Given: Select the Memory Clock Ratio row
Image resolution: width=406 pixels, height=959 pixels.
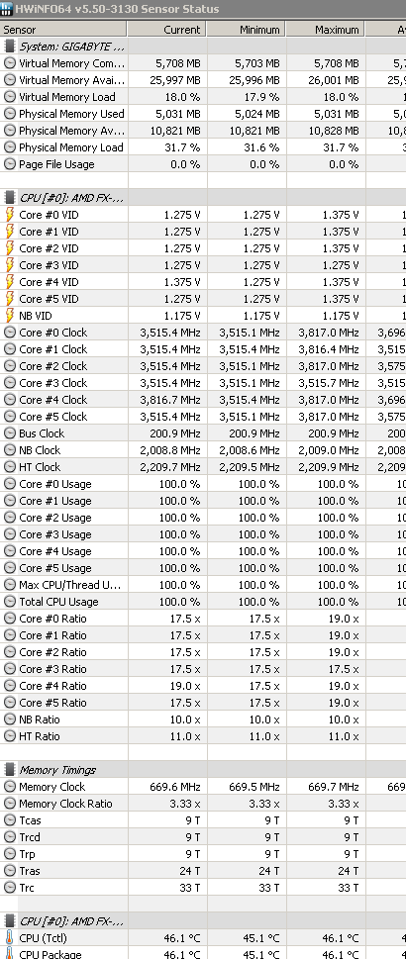Looking at the screenshot, I should click(x=203, y=804).
